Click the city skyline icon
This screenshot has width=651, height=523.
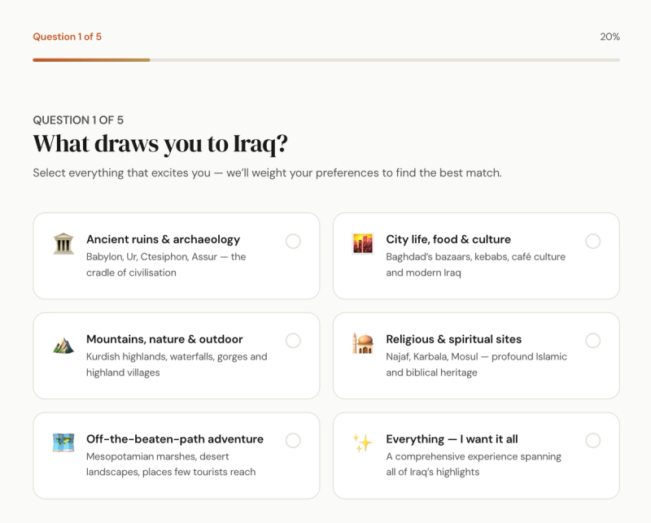(362, 243)
